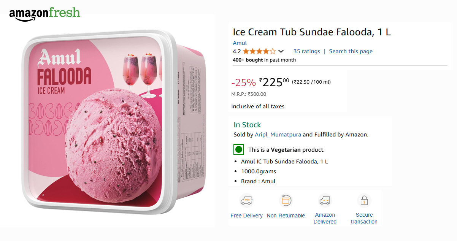The width and height of the screenshot is (457, 241).
Task: Click the Amazon Delivered van icon
Action: pos(325,200)
